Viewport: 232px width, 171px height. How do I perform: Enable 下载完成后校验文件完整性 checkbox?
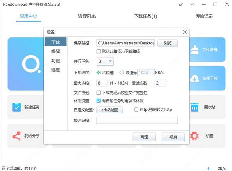pyautogui.click(x=99, y=93)
